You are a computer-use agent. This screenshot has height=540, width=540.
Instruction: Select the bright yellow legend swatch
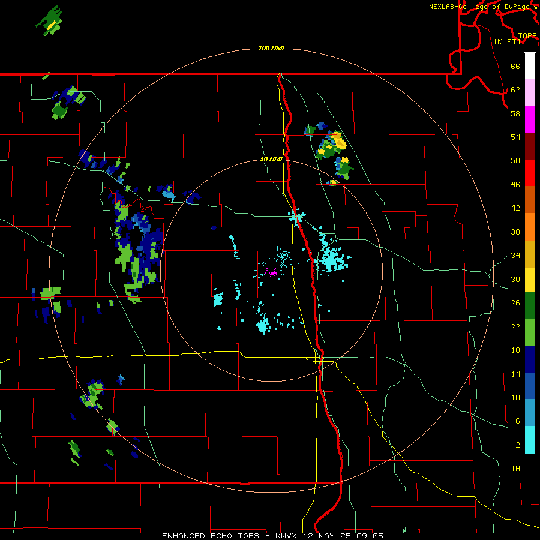coord(530,280)
